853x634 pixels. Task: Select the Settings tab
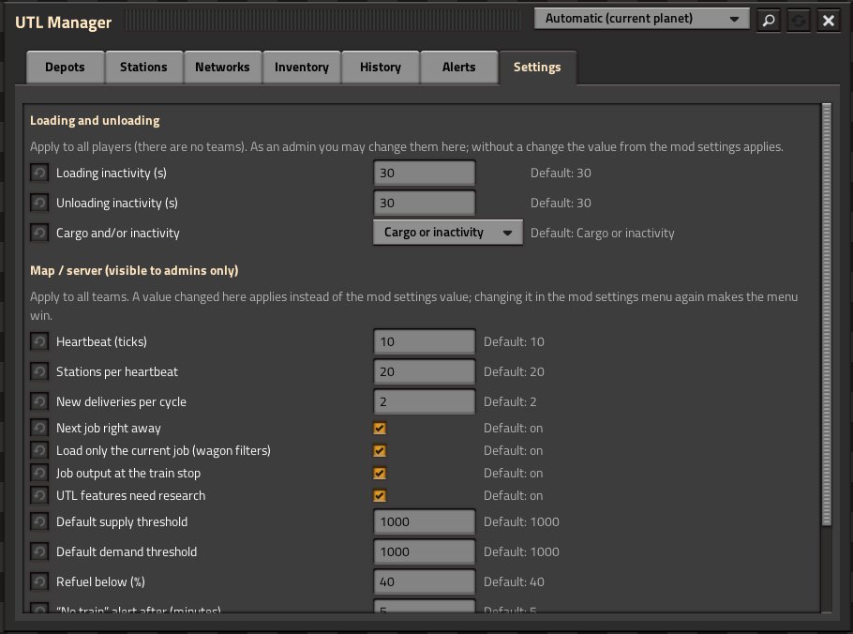(x=537, y=67)
